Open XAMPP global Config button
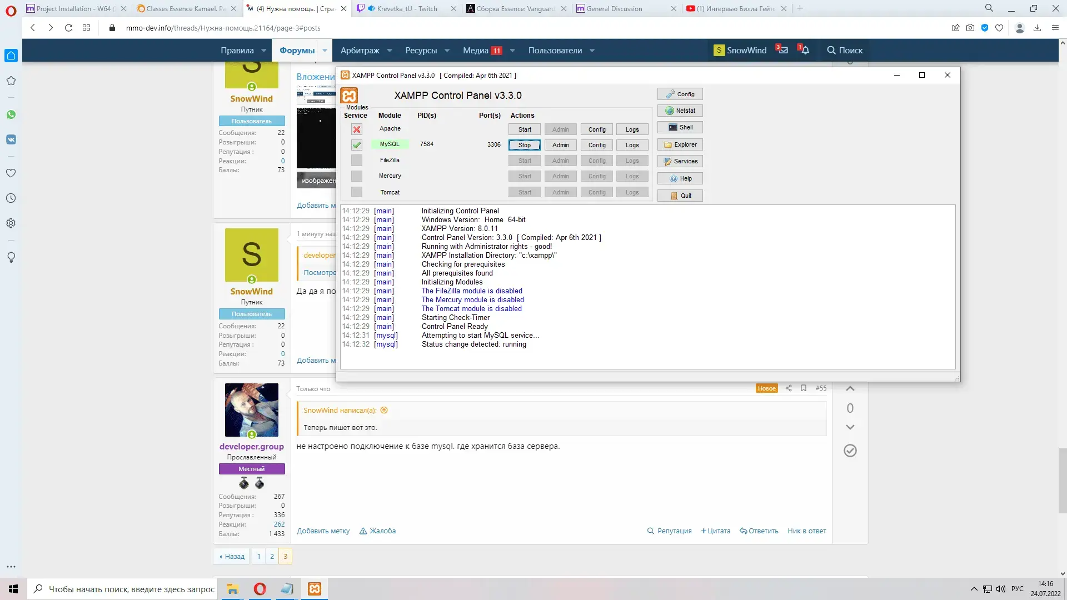Viewport: 1067px width, 600px height. pyautogui.click(x=680, y=94)
